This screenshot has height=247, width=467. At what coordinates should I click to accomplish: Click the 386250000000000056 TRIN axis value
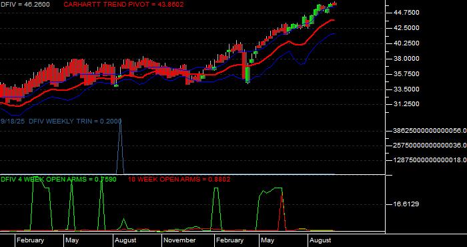point(429,130)
